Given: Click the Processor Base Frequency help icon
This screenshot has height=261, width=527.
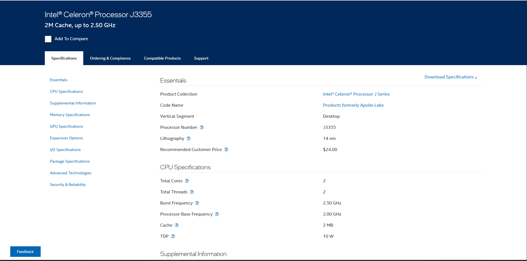Looking at the screenshot, I should [x=217, y=214].
